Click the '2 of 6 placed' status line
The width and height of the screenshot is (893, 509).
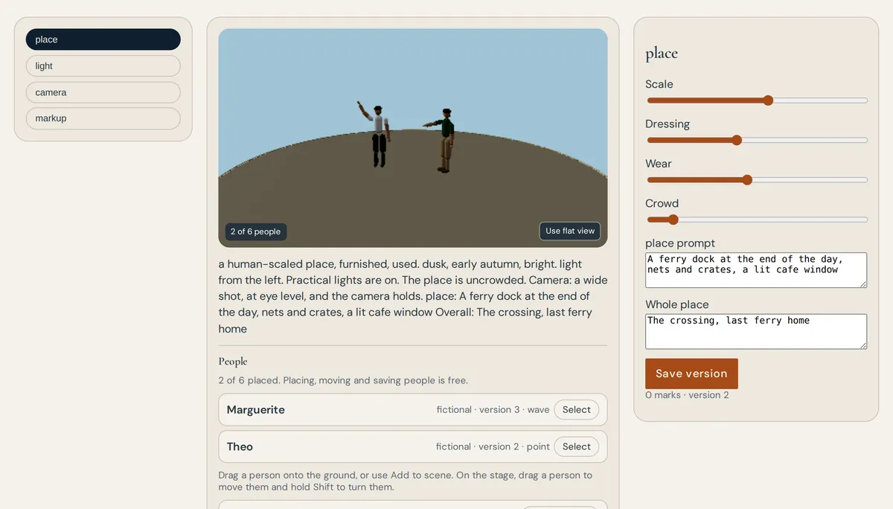pyautogui.click(x=343, y=380)
